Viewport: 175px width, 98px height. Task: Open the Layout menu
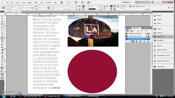pyautogui.click(x=17, y=2)
